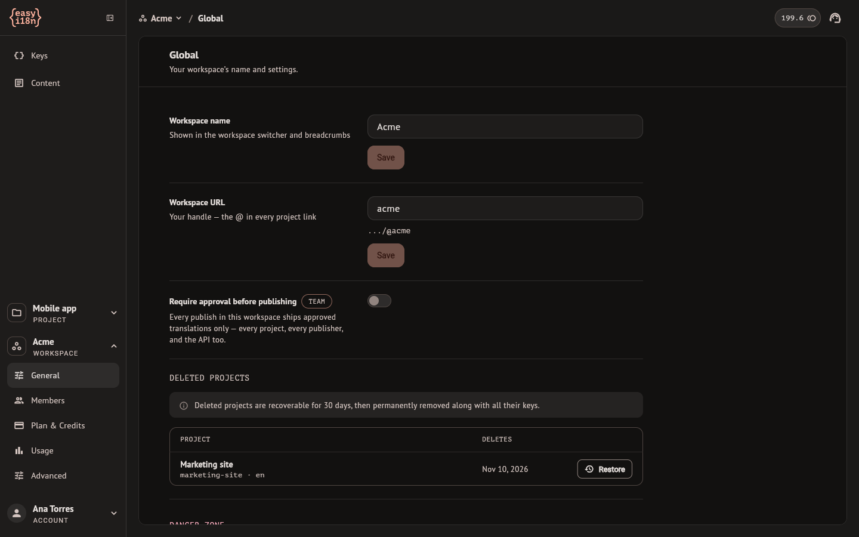
Task: Open Content in the sidebar
Action: (63, 83)
